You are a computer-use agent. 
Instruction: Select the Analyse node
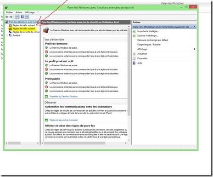click(x=17, y=35)
